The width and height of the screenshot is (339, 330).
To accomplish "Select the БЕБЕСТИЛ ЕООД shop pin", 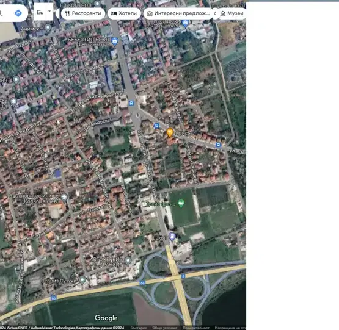I will point(115,41).
